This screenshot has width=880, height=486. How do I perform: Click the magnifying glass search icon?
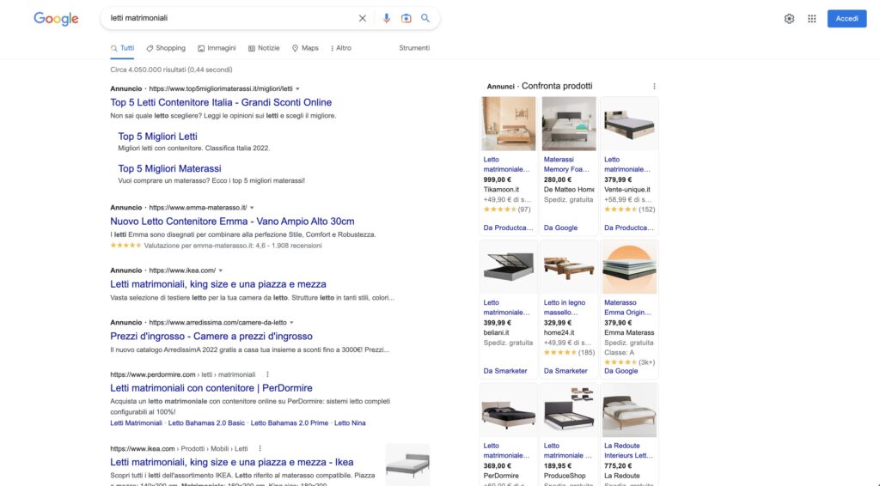tap(425, 19)
